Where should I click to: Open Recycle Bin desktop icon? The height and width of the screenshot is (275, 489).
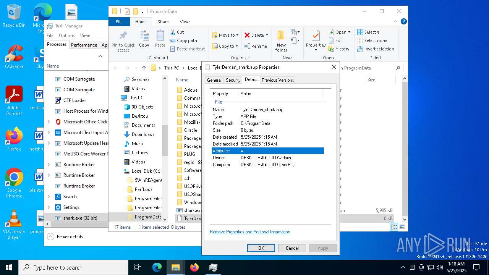coord(14,16)
